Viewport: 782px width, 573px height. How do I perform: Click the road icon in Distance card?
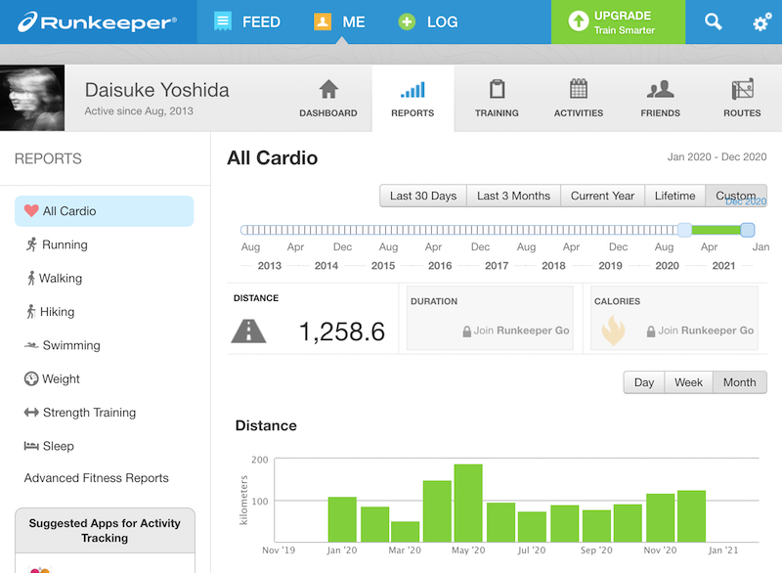248,331
